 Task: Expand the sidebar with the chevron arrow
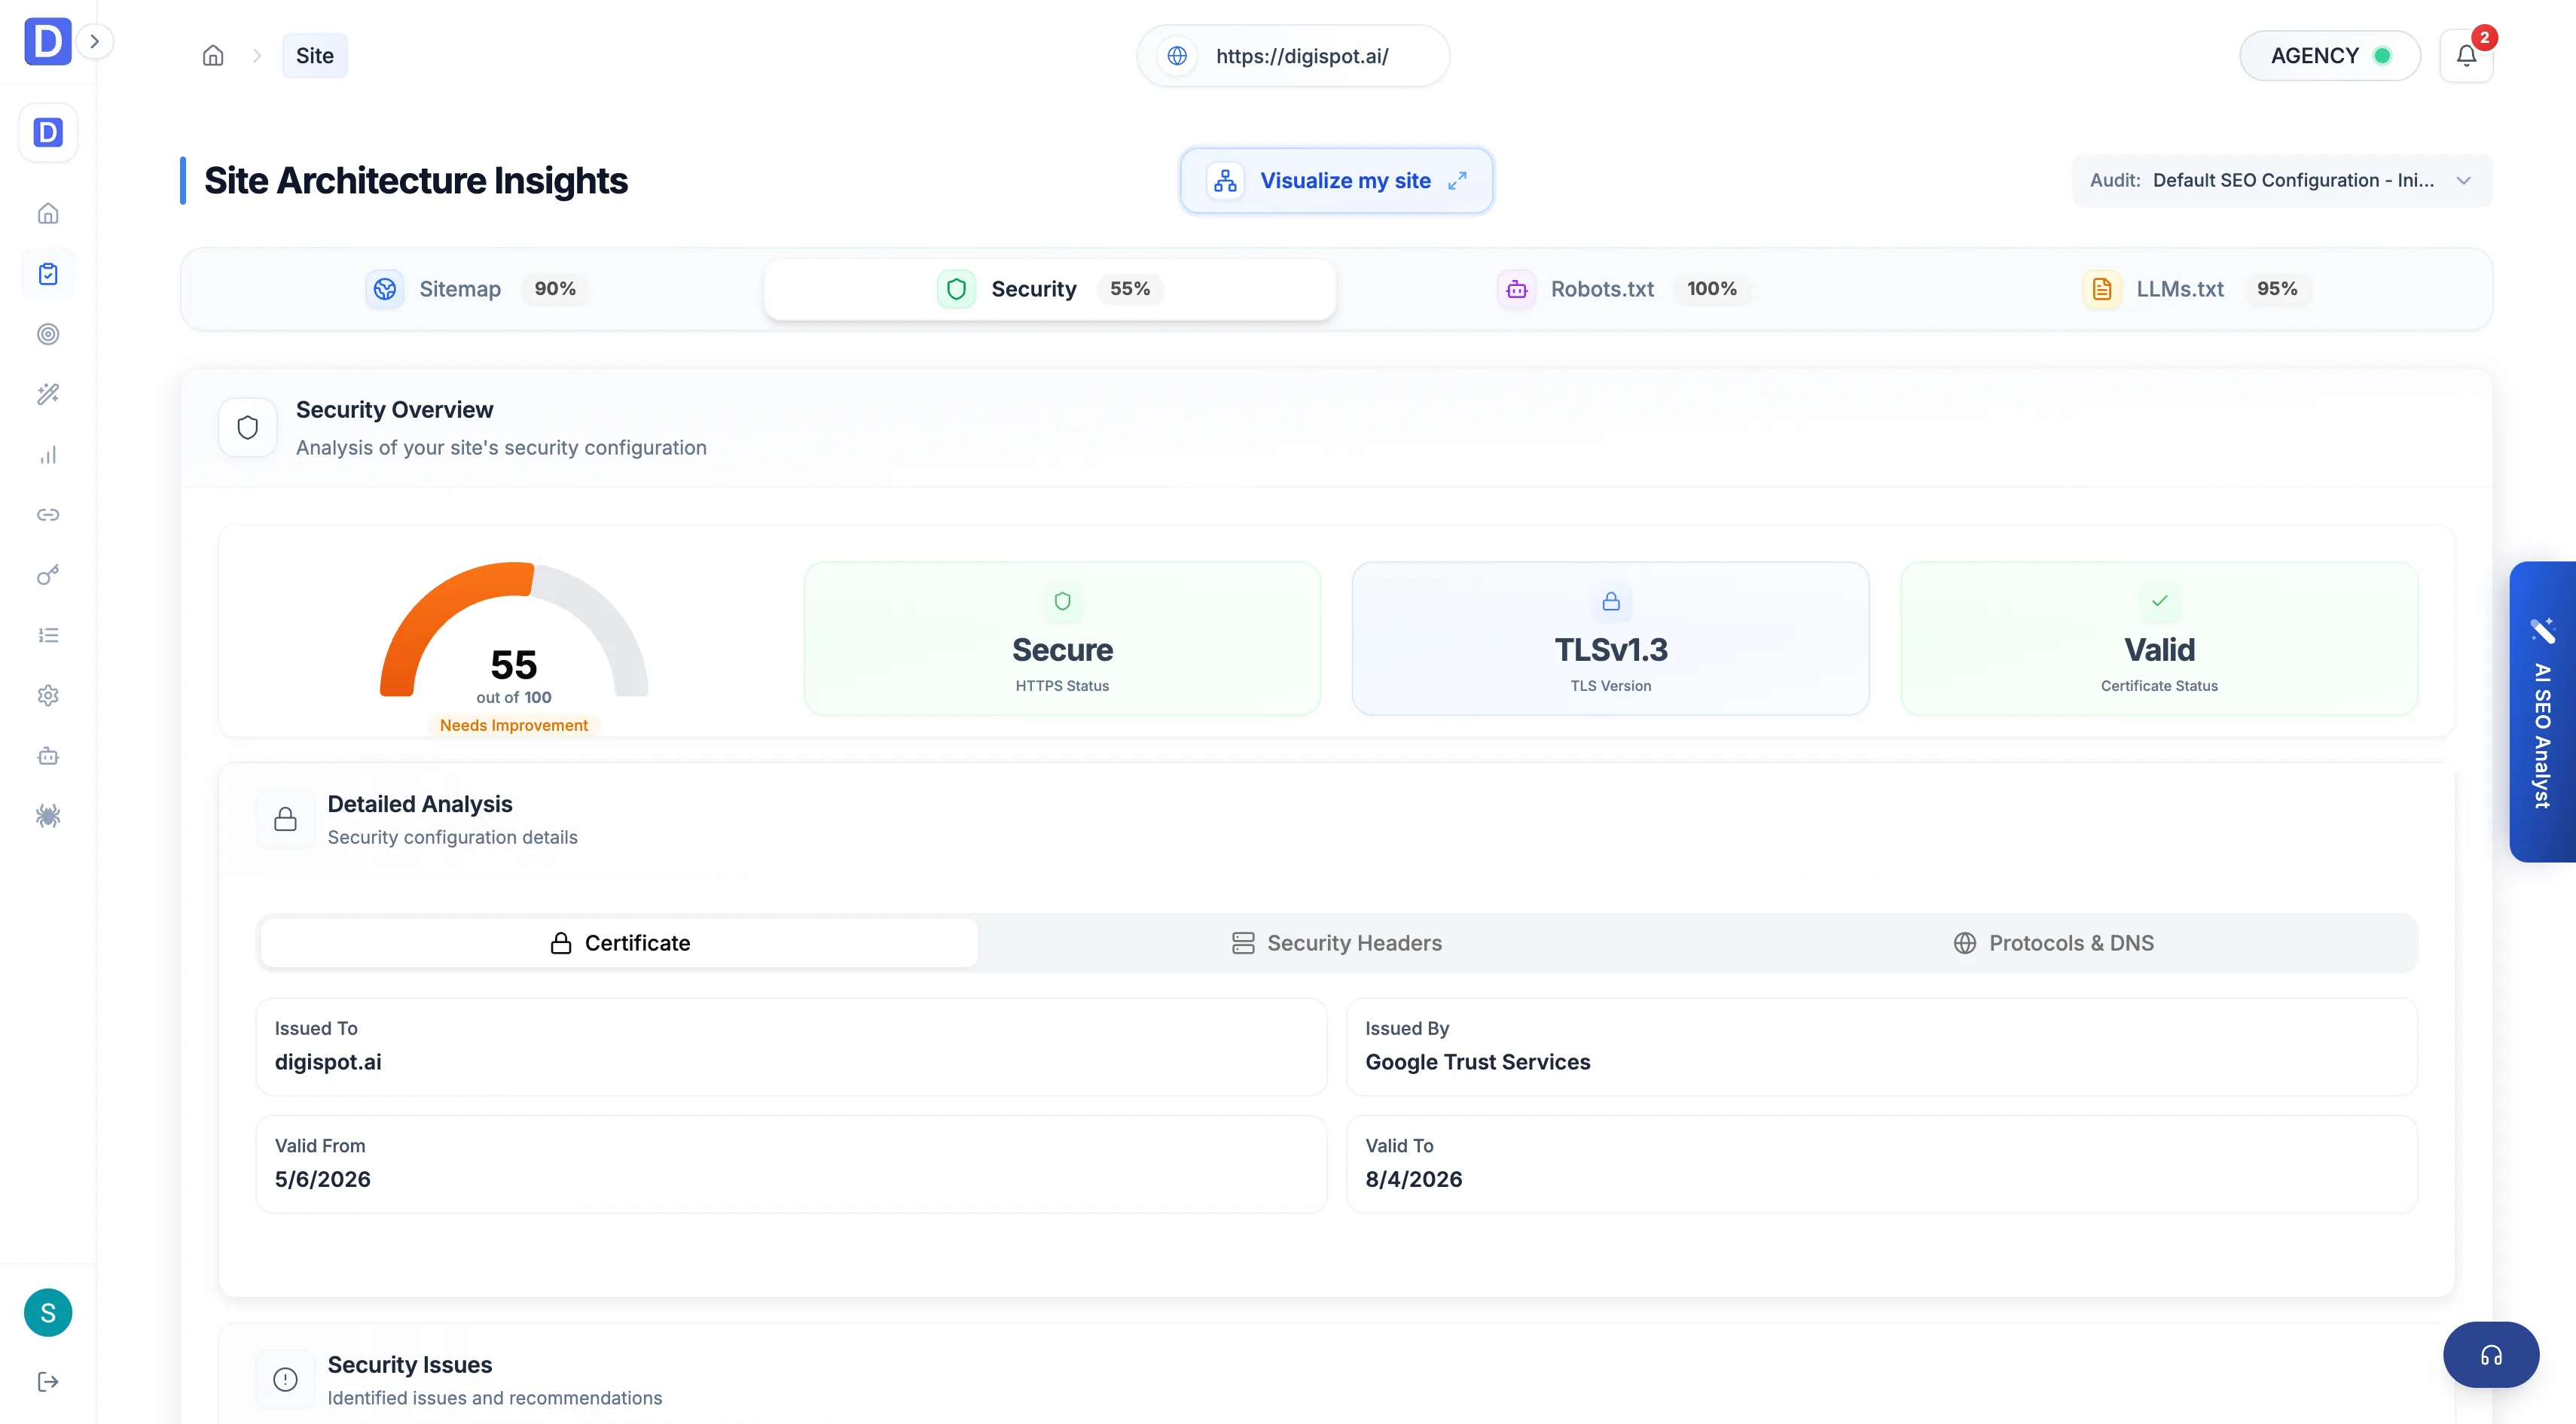click(95, 41)
